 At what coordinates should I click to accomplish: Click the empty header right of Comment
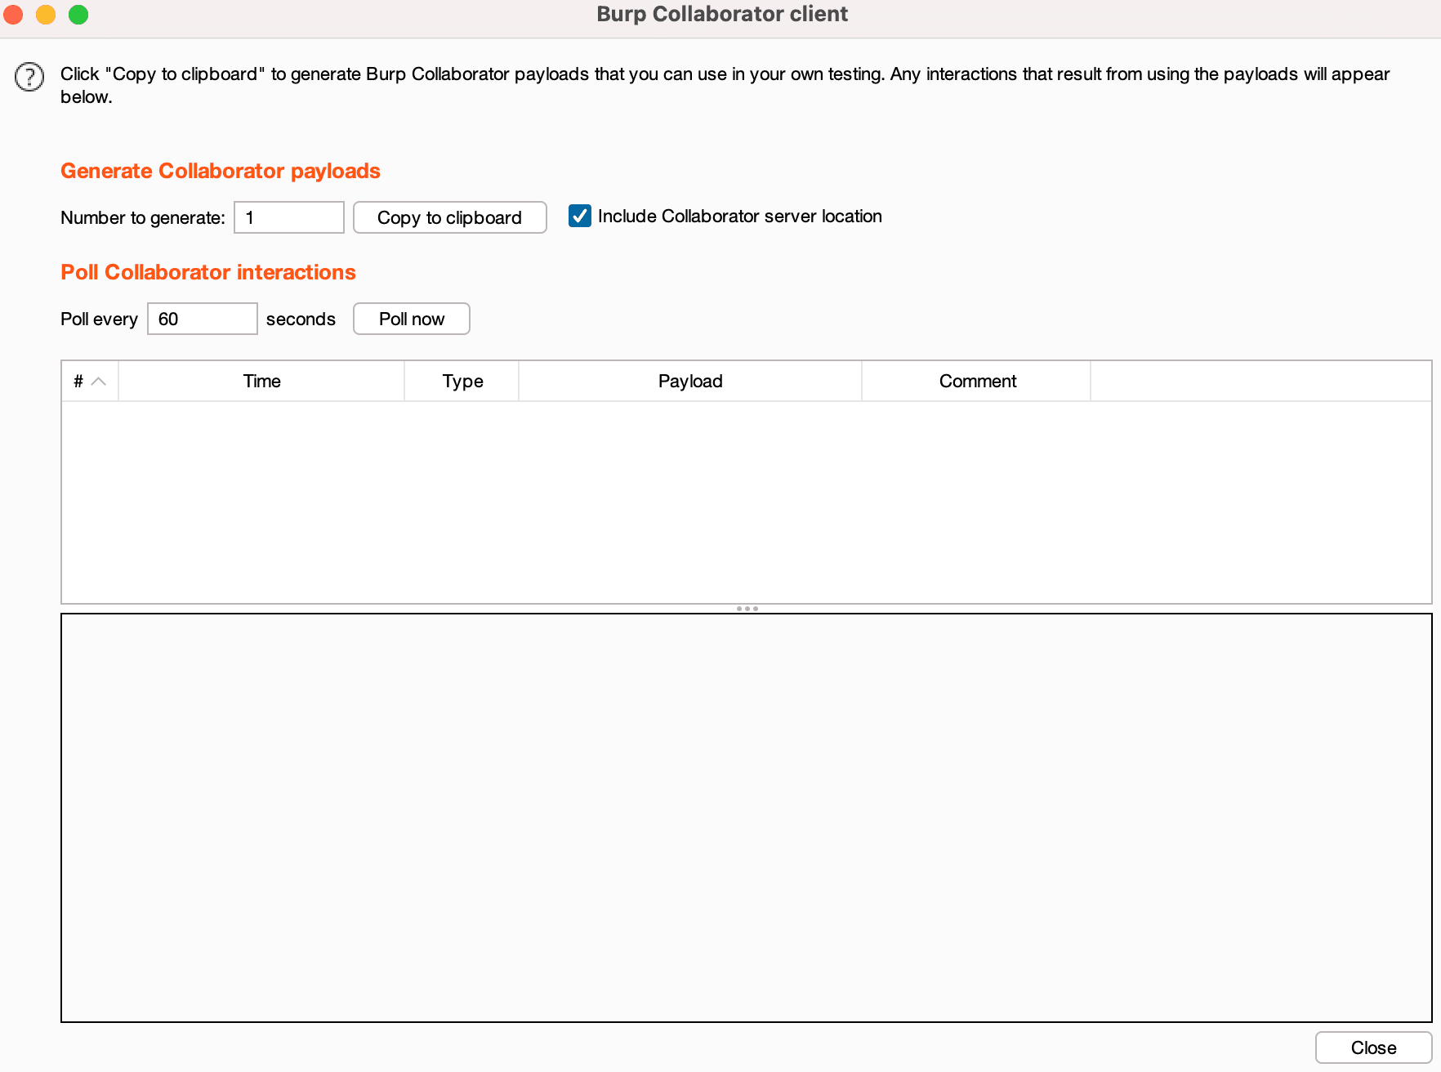(x=1260, y=381)
